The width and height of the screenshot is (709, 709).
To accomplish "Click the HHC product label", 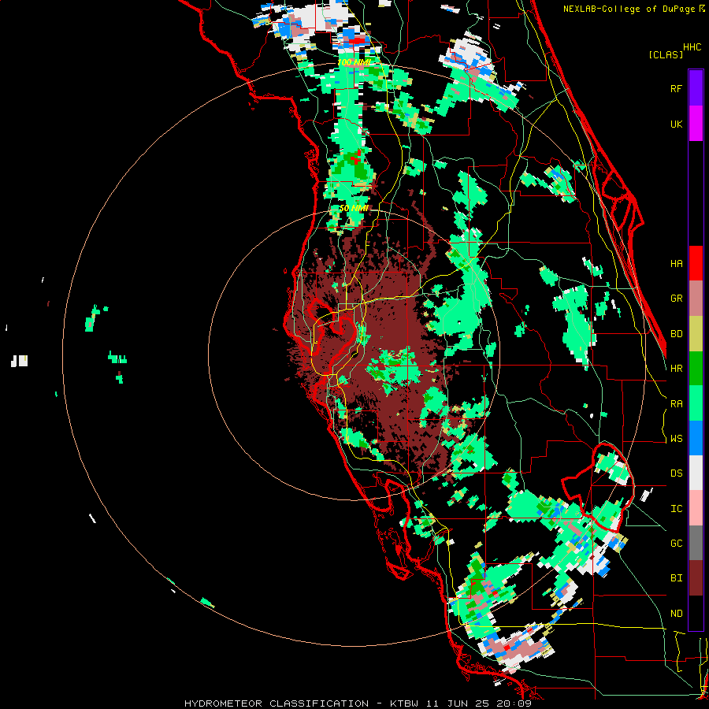I will click(692, 47).
